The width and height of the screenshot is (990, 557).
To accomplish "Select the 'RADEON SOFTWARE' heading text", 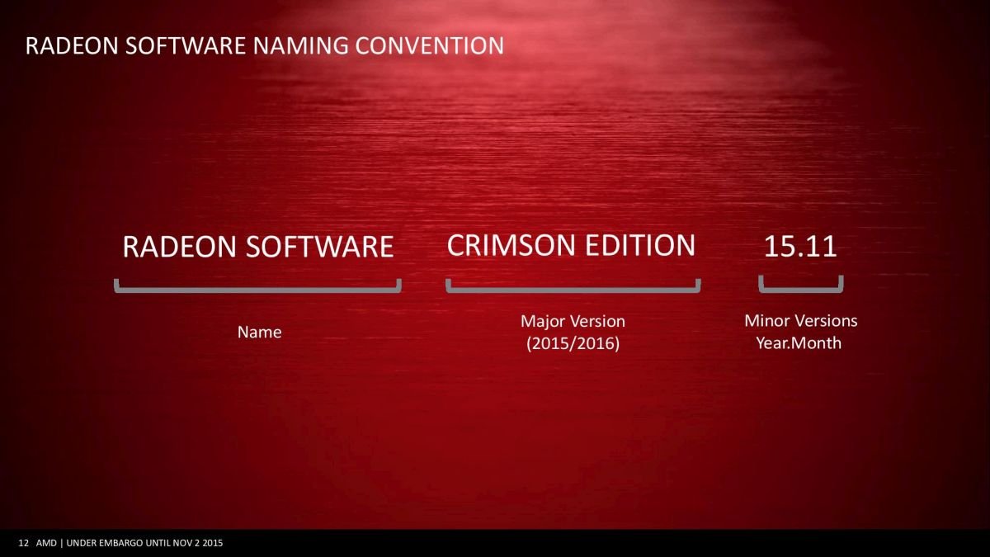I will click(258, 247).
